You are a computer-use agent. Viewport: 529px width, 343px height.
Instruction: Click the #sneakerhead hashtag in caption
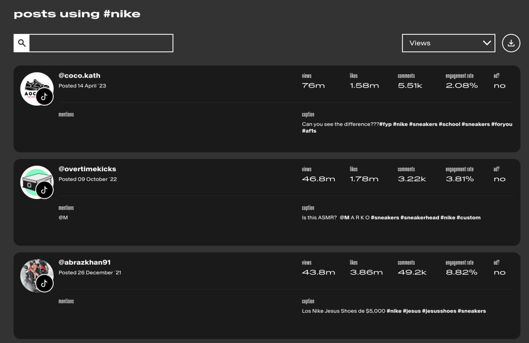[x=420, y=218]
